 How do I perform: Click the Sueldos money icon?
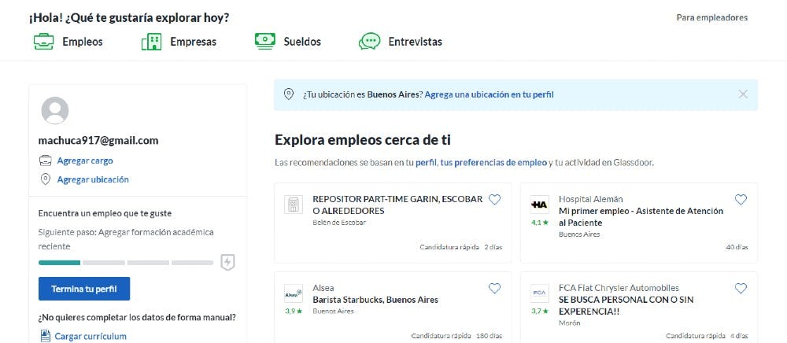point(265,41)
